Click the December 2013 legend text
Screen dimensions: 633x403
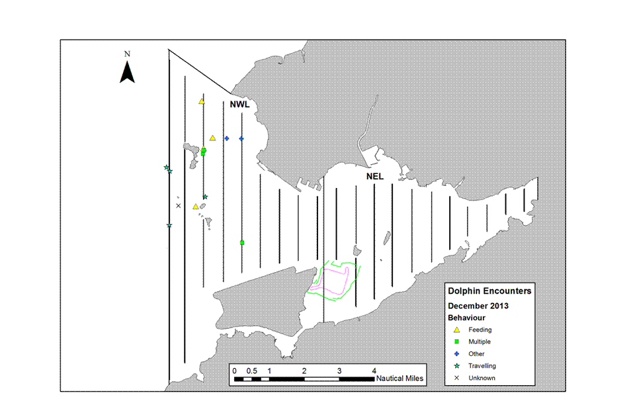(x=478, y=306)
